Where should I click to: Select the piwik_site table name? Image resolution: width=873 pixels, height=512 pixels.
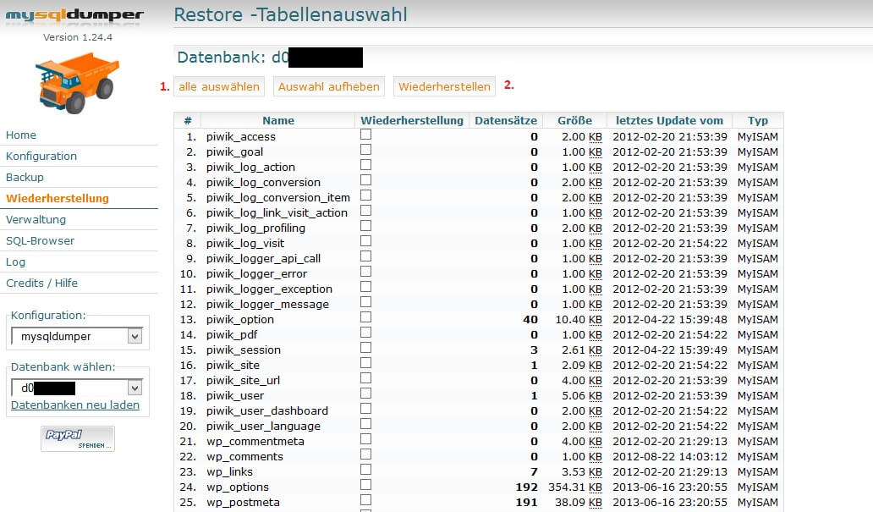233,365
